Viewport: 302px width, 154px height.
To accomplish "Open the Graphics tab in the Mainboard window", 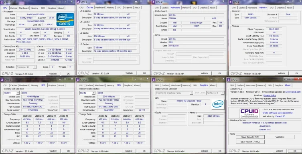I will tap(203, 8).
